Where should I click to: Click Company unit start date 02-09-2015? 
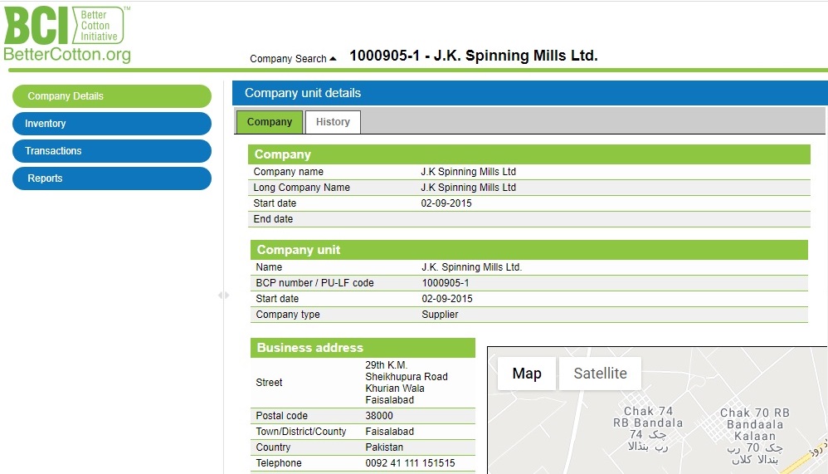coord(446,299)
